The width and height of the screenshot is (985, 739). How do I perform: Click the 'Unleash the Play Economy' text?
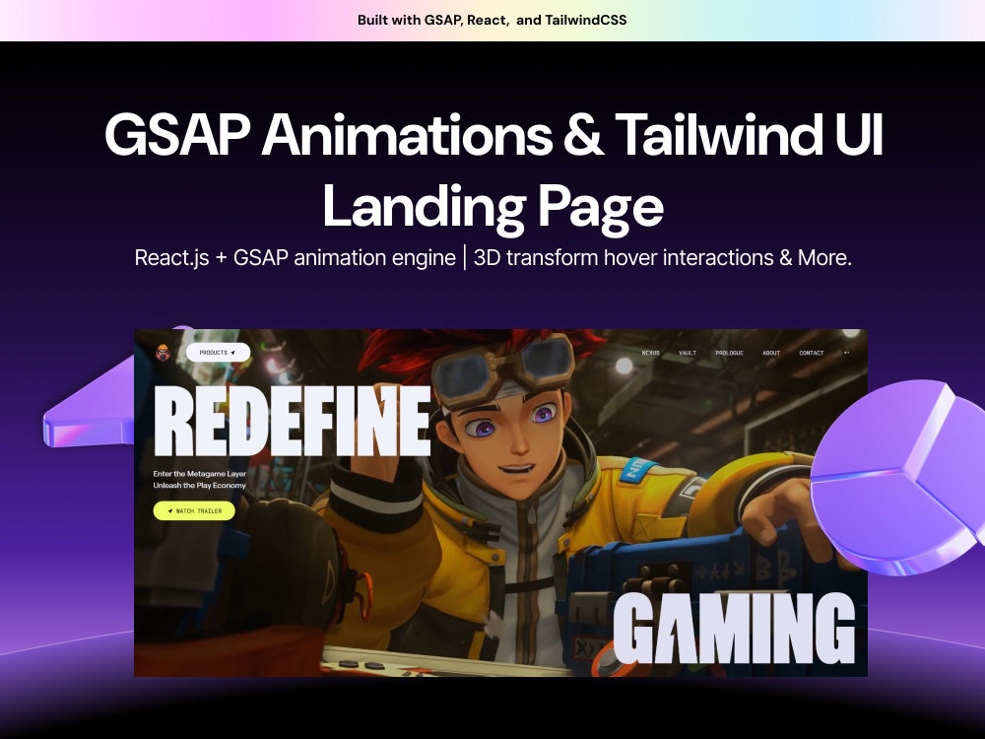(x=200, y=485)
